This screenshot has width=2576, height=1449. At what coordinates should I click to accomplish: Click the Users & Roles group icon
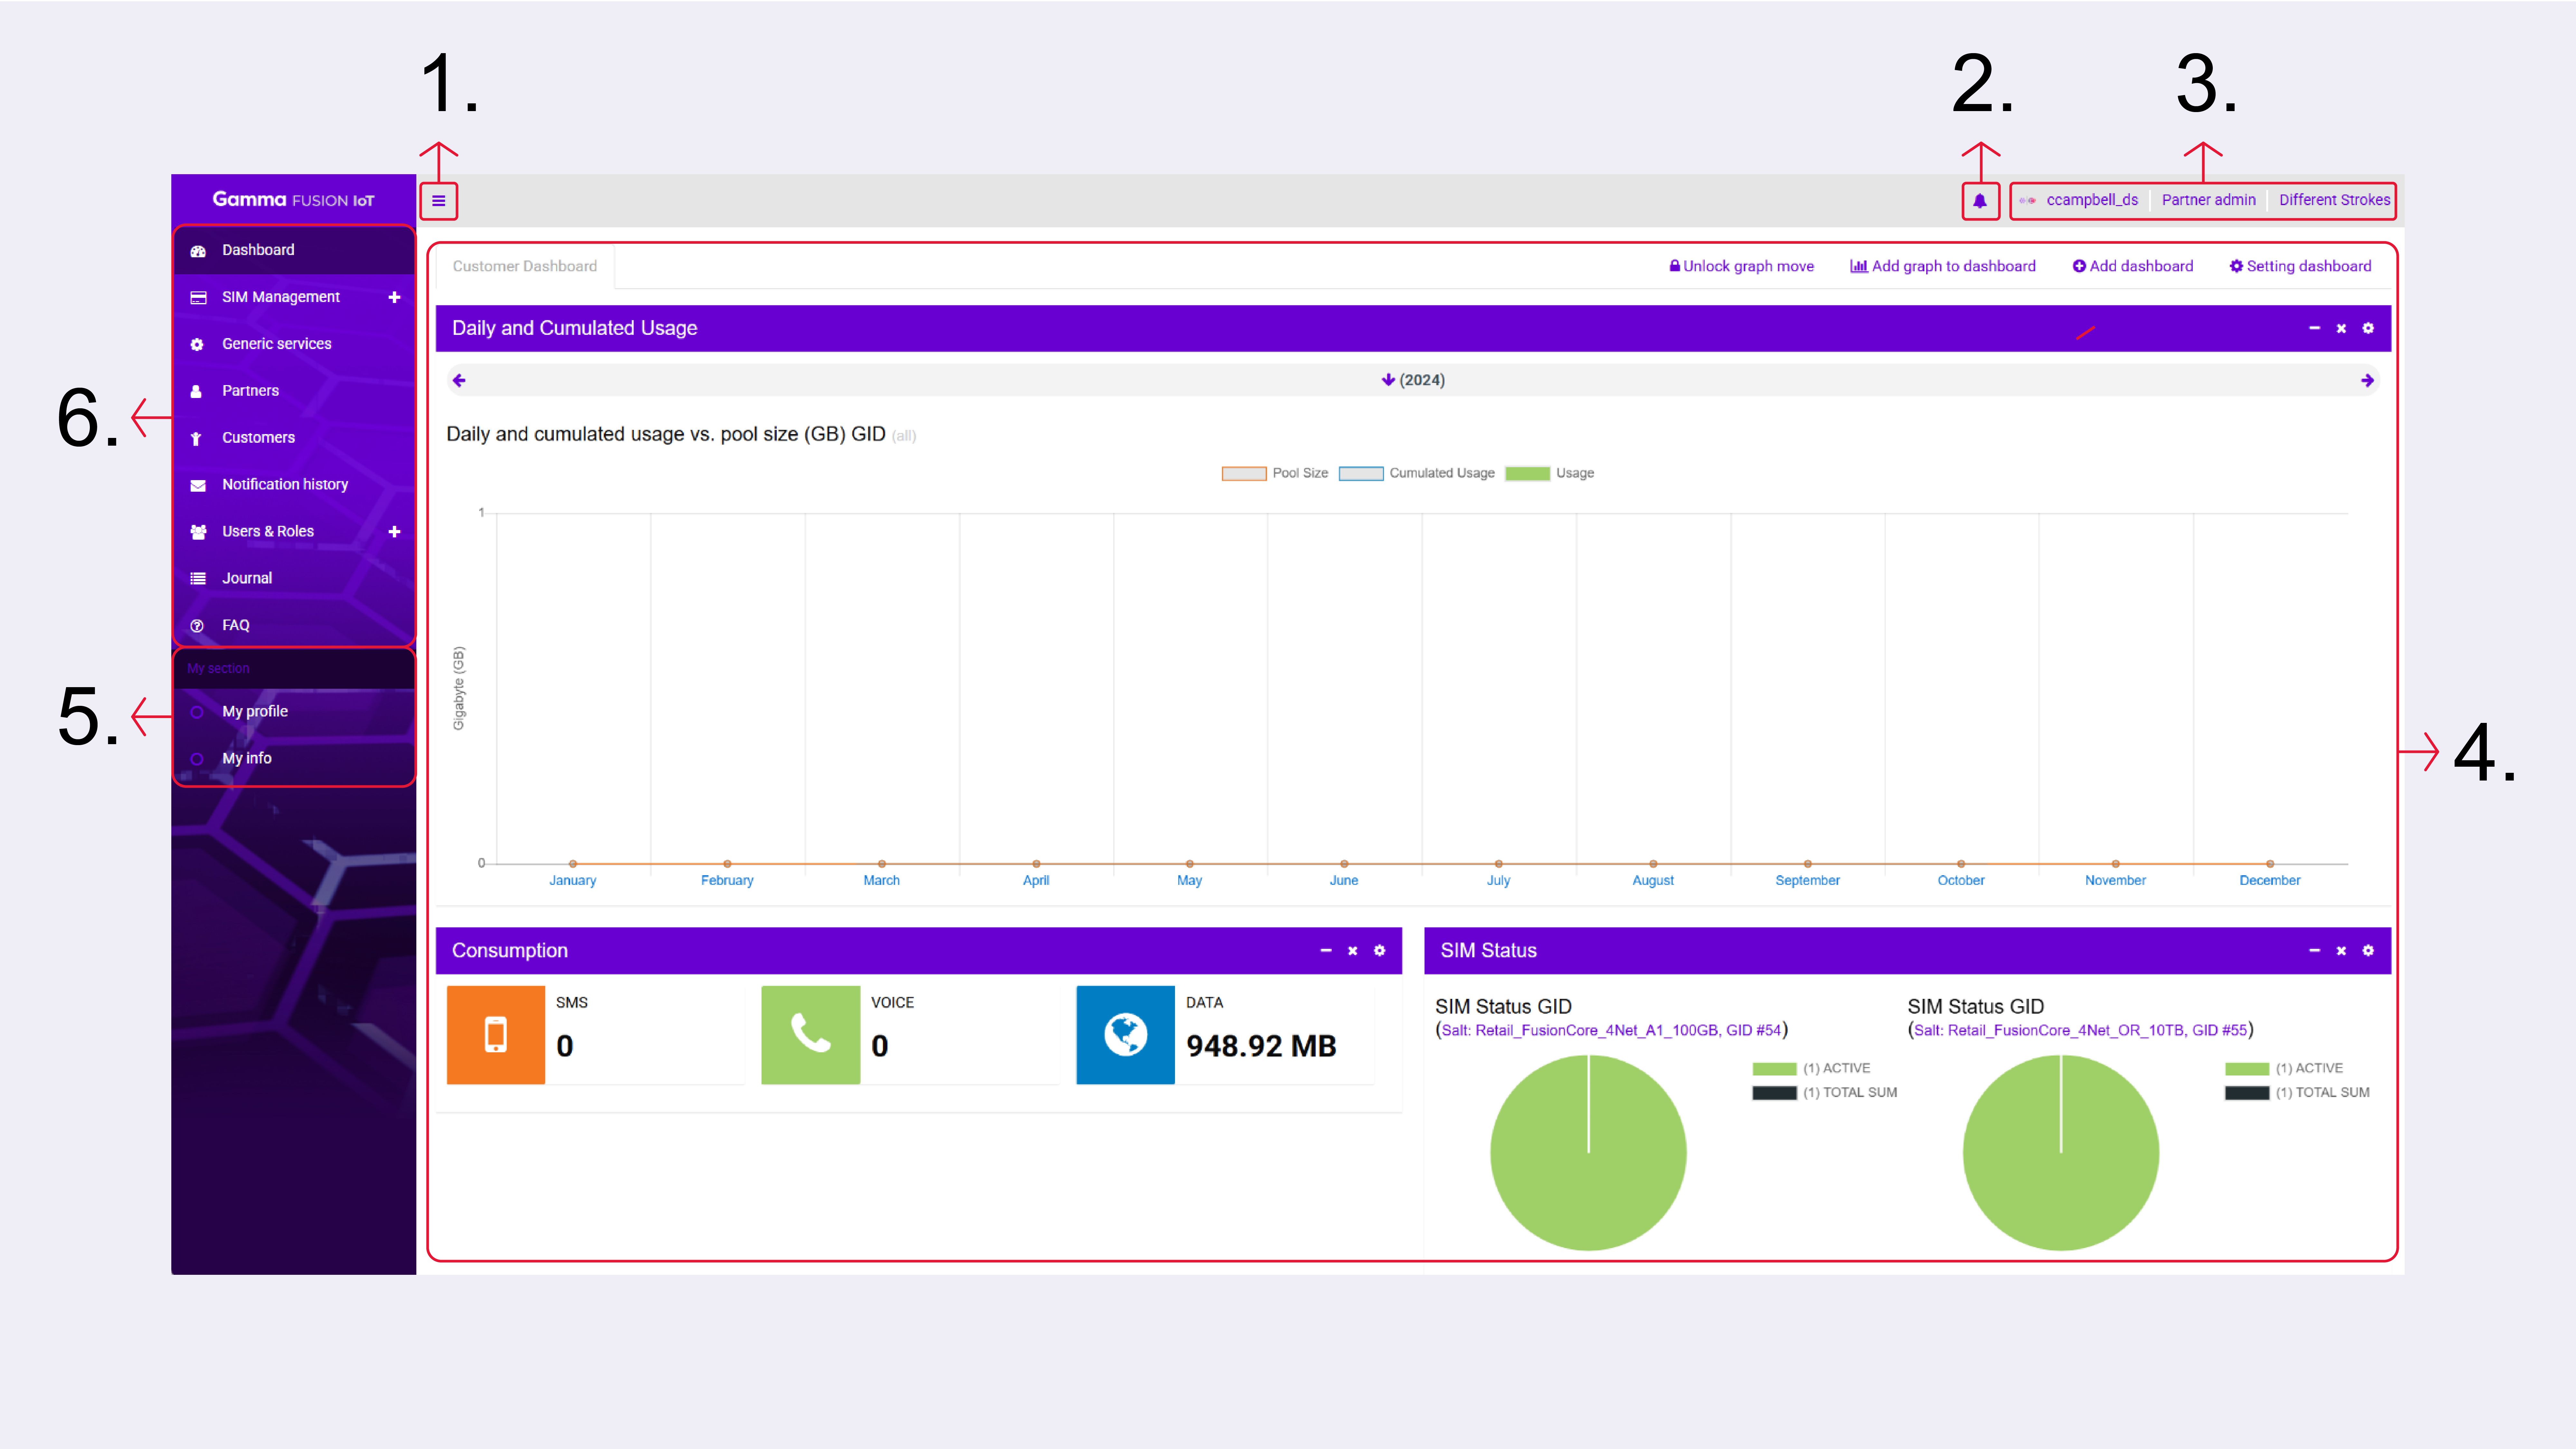tap(198, 532)
